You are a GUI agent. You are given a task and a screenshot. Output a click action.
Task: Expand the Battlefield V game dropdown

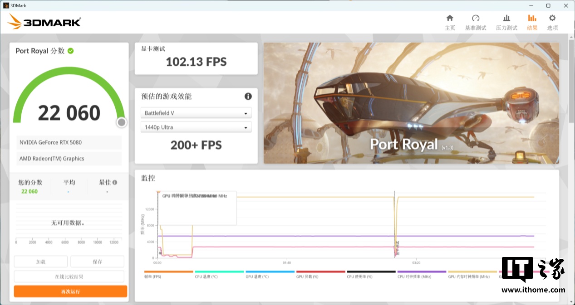[196, 113]
